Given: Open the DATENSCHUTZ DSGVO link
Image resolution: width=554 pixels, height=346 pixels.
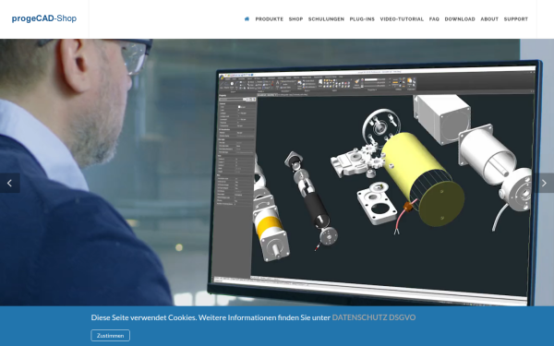Looking at the screenshot, I should click(374, 317).
